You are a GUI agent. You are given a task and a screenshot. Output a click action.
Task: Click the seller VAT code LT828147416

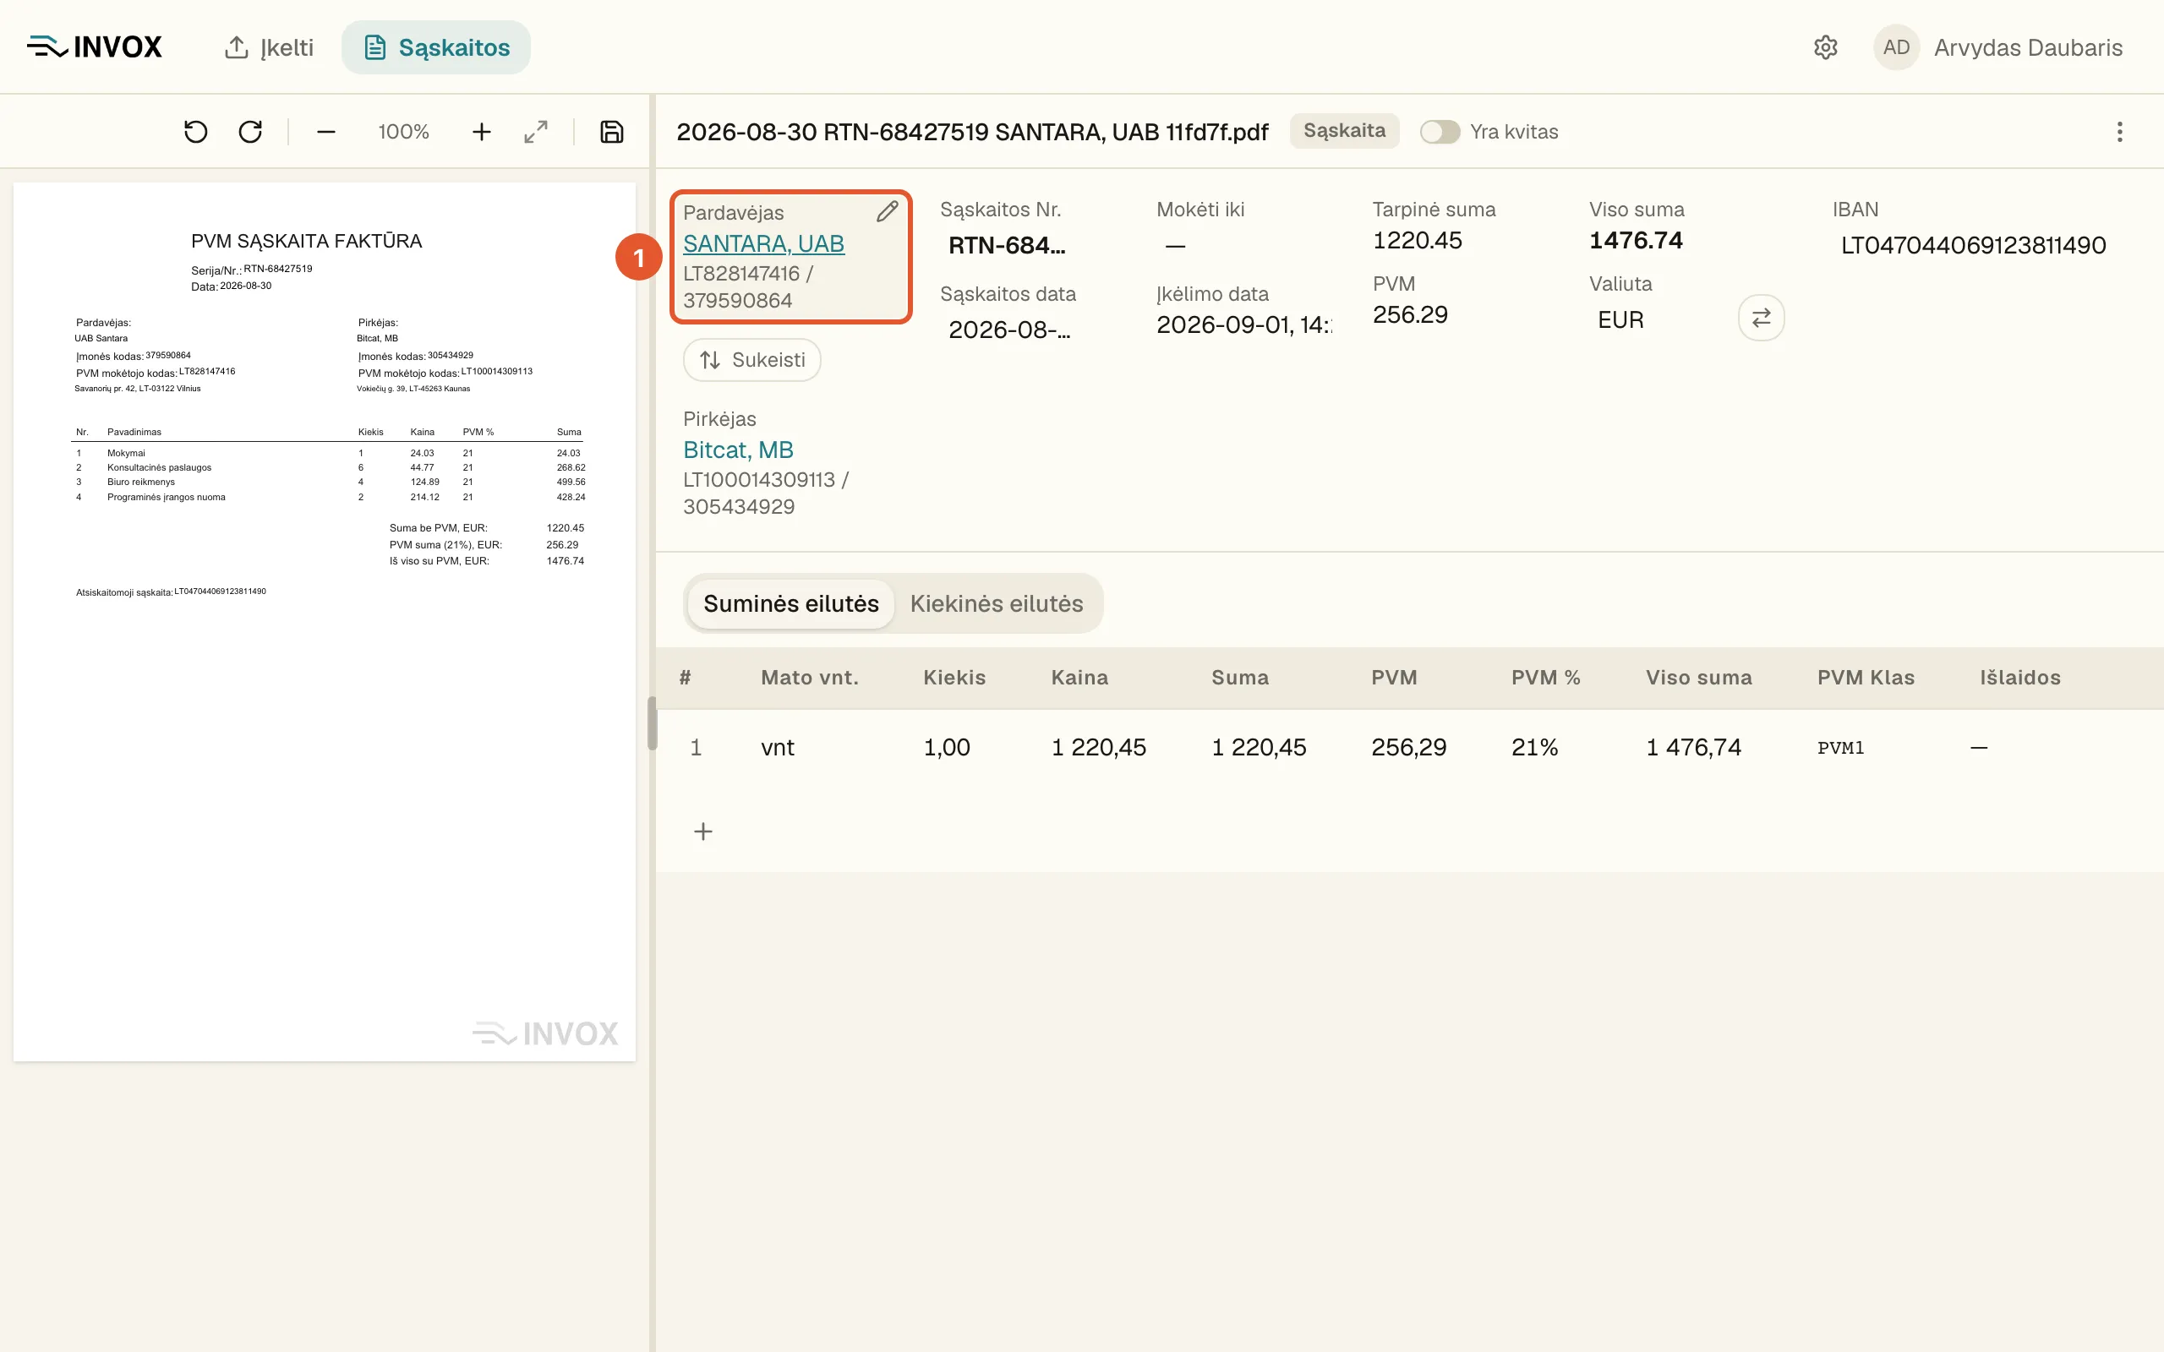pyautogui.click(x=741, y=274)
